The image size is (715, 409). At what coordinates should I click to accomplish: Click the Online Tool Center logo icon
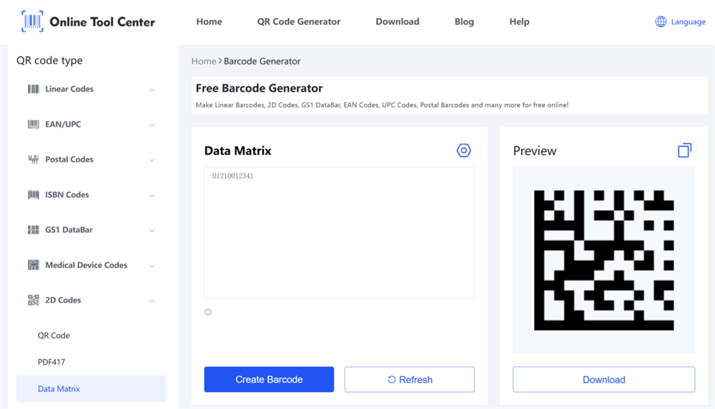coord(32,21)
